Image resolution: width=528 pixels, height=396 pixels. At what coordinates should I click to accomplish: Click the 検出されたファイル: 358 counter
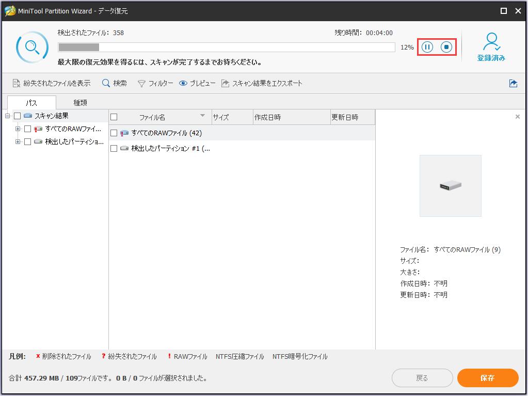click(91, 33)
